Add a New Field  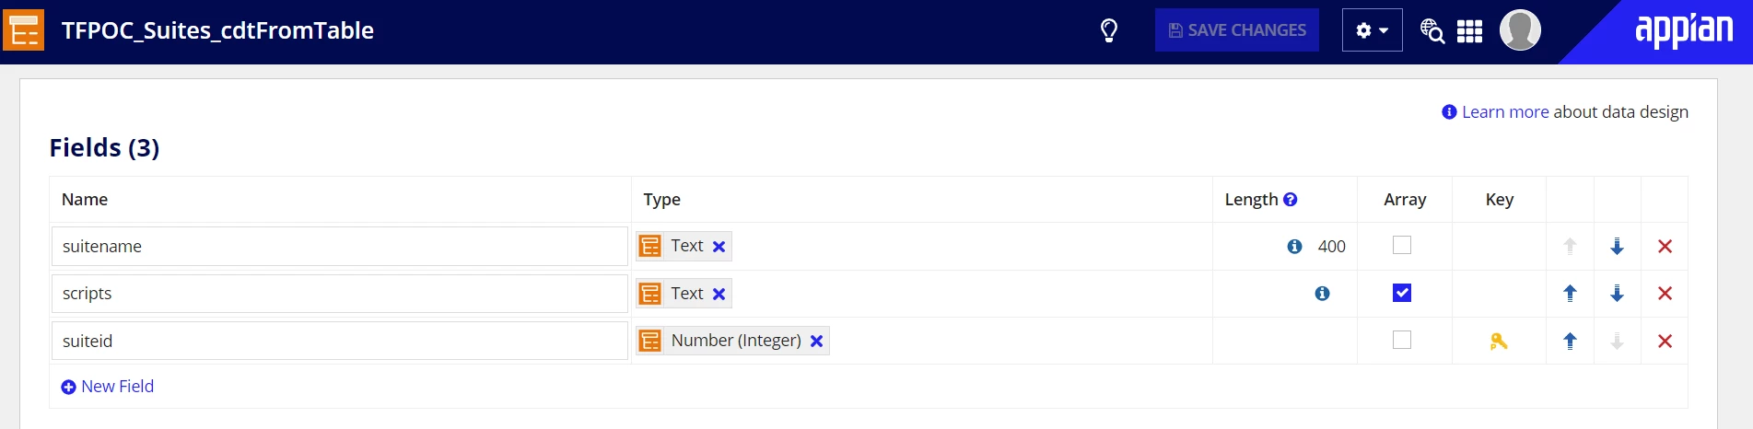[107, 387]
